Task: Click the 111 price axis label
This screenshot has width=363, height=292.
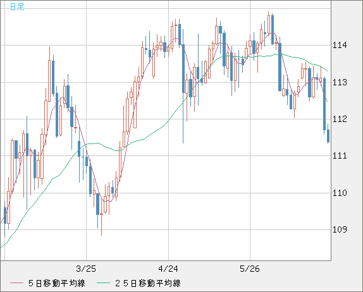Action: point(340,155)
